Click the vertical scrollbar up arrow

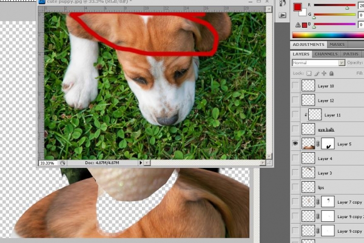click(x=269, y=9)
